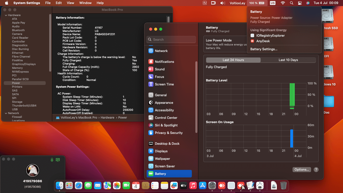The width and height of the screenshot is (343, 193).
Task: Open the sound volume menu bar icon
Action: point(222,3)
